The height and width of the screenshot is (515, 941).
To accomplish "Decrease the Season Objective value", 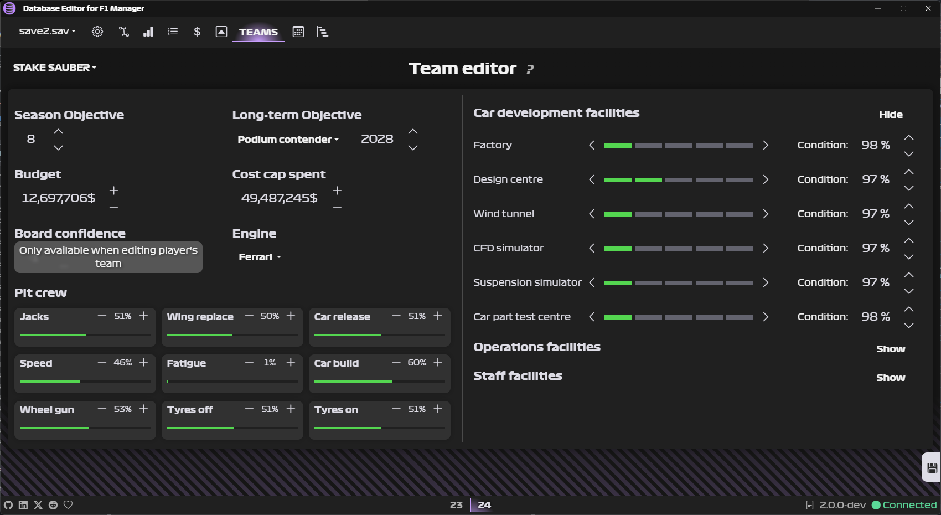I will pos(58,148).
